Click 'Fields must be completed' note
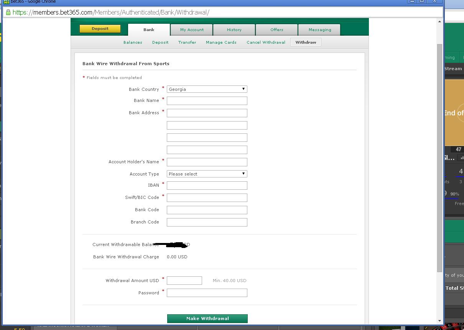 pos(114,77)
